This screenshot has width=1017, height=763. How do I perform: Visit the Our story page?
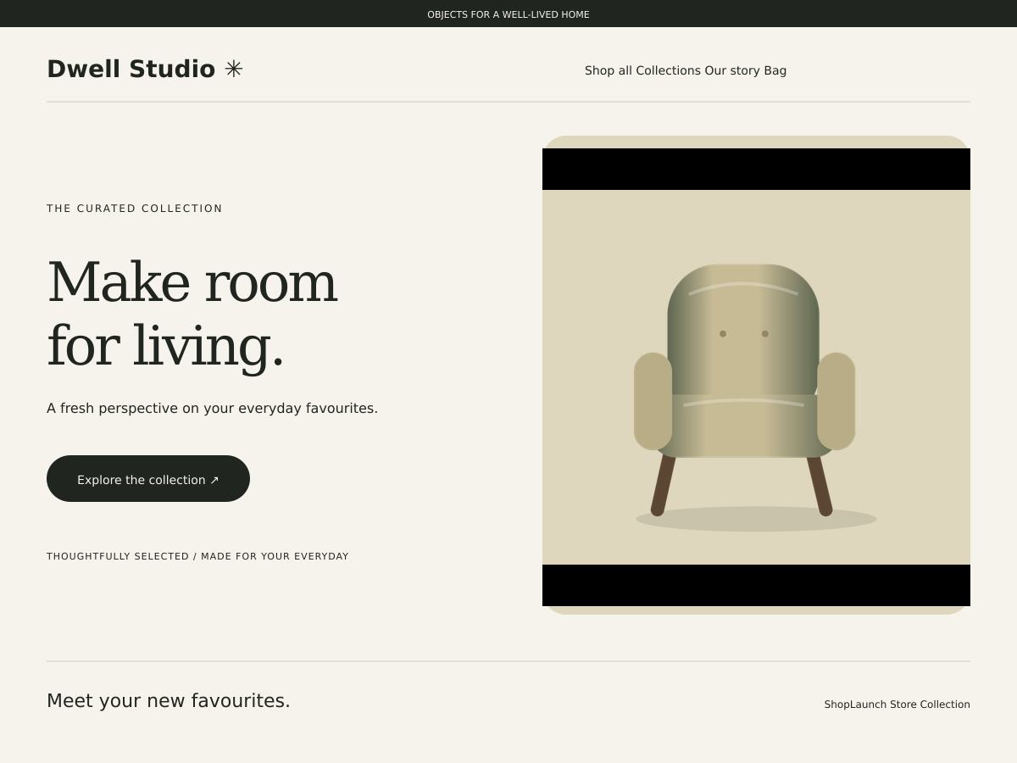732,70
